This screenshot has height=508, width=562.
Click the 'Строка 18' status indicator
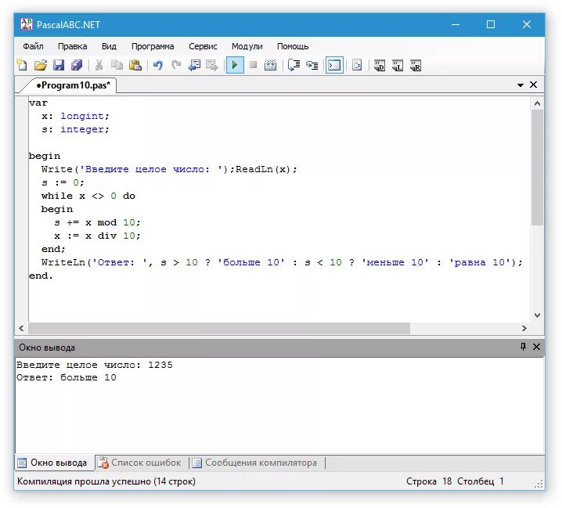tap(429, 481)
